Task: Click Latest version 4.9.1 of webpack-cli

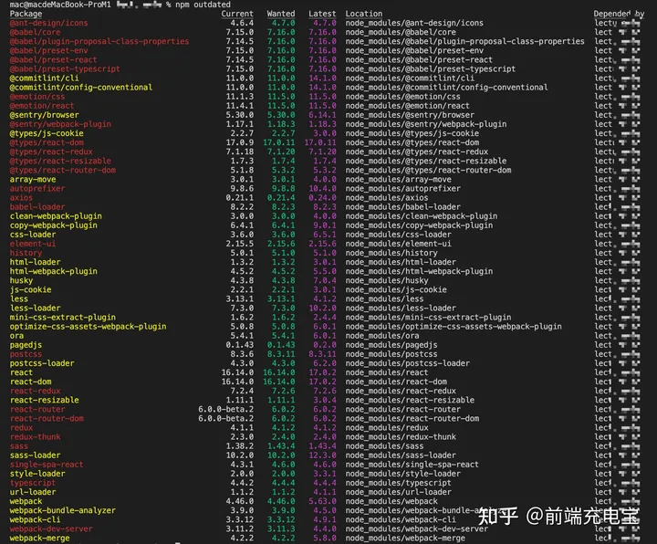Action: [324, 521]
